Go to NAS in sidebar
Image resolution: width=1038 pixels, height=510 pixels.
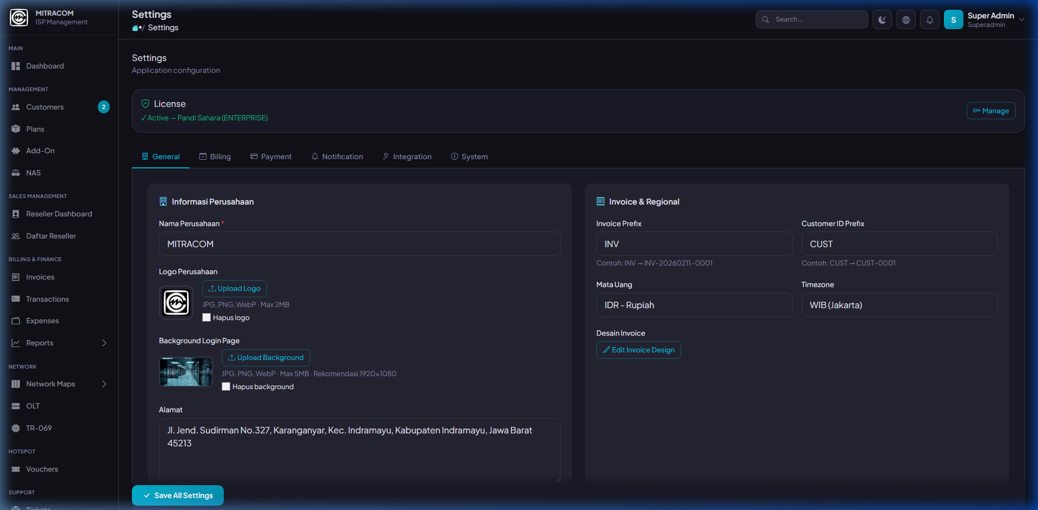click(34, 173)
